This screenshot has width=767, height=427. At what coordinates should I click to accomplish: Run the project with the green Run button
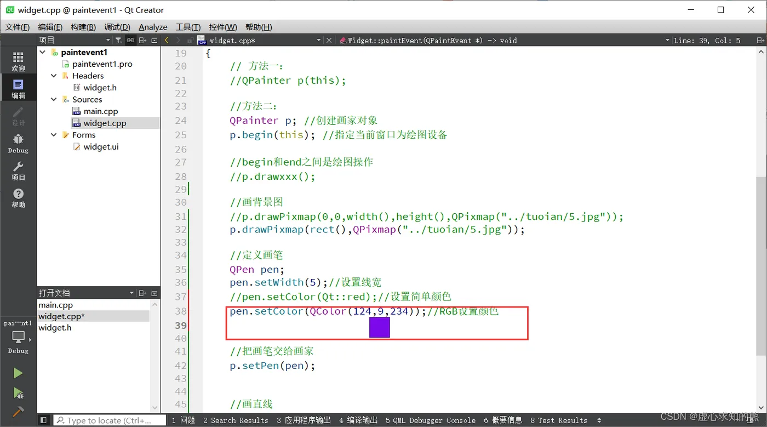18,373
